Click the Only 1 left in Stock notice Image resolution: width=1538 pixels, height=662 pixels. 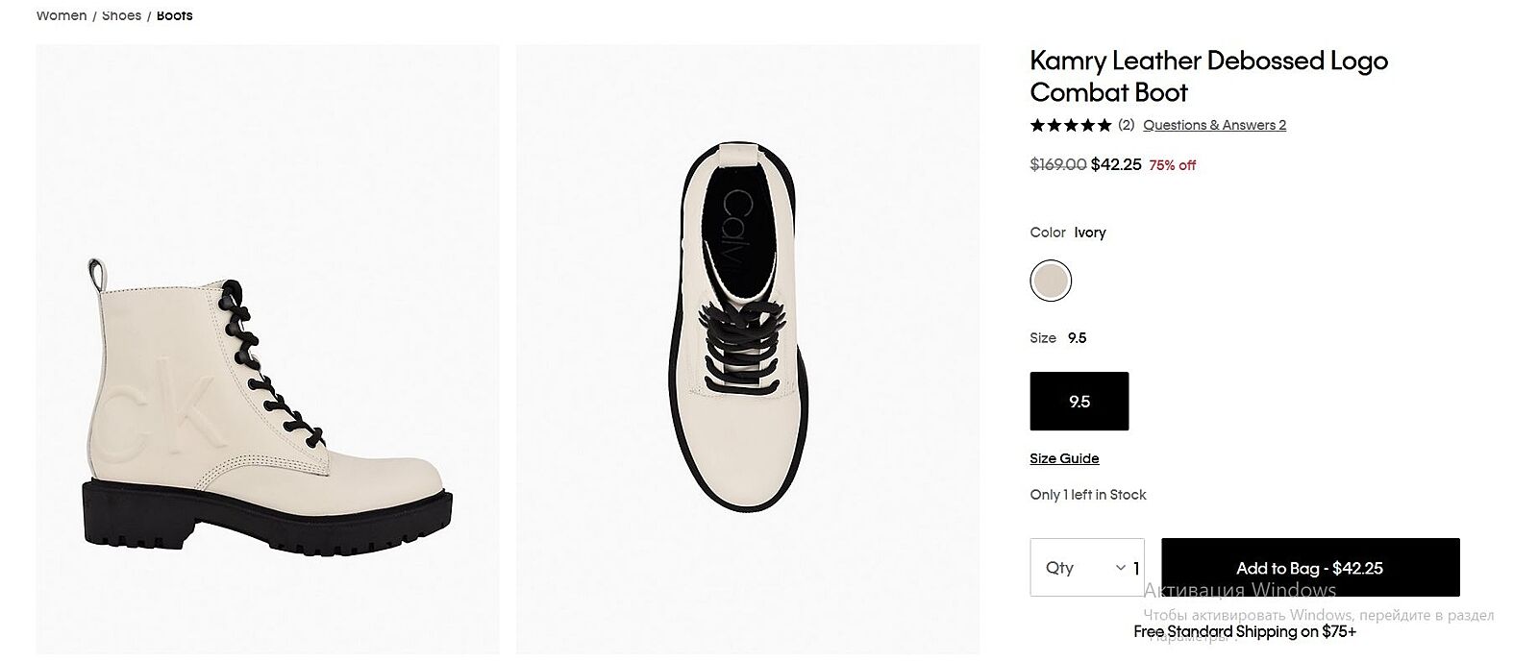pyautogui.click(x=1088, y=495)
